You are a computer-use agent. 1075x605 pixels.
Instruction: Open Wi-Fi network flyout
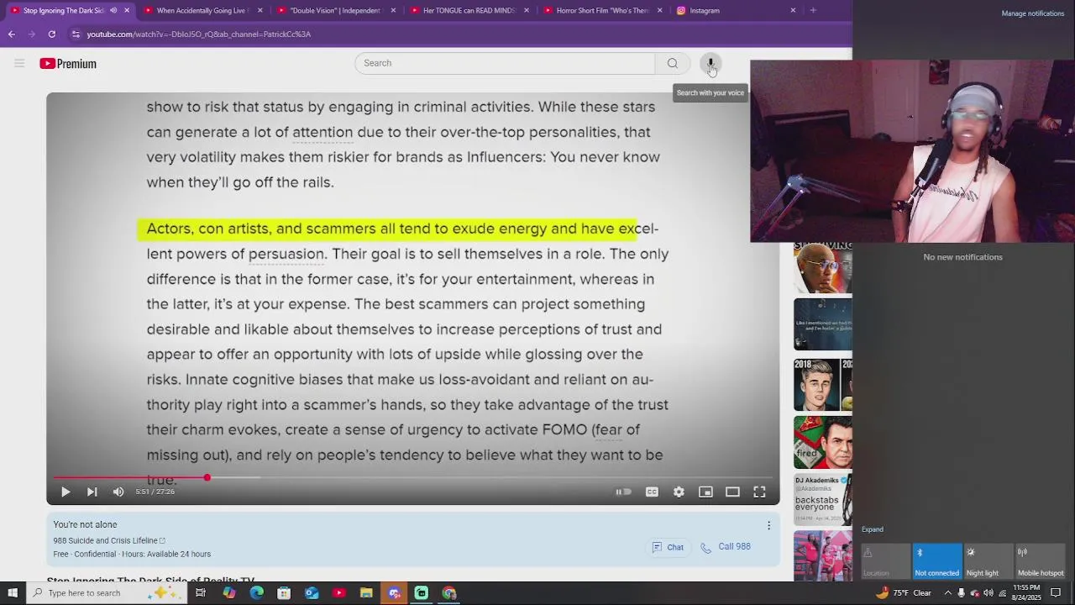pos(1002,593)
